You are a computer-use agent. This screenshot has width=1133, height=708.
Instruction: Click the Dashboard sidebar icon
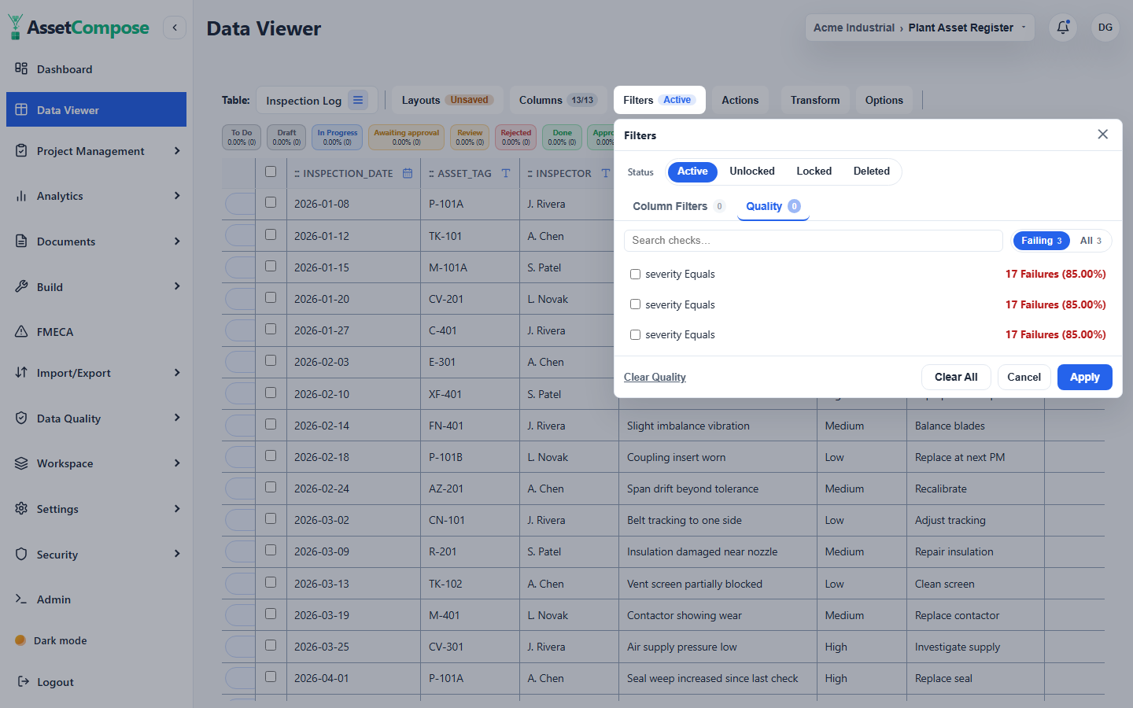click(21, 68)
